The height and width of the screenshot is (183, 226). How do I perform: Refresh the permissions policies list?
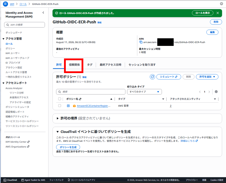[x=152, y=77]
